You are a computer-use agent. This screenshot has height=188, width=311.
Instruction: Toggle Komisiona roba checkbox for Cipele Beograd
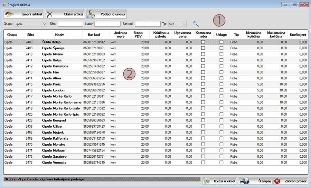203,120
